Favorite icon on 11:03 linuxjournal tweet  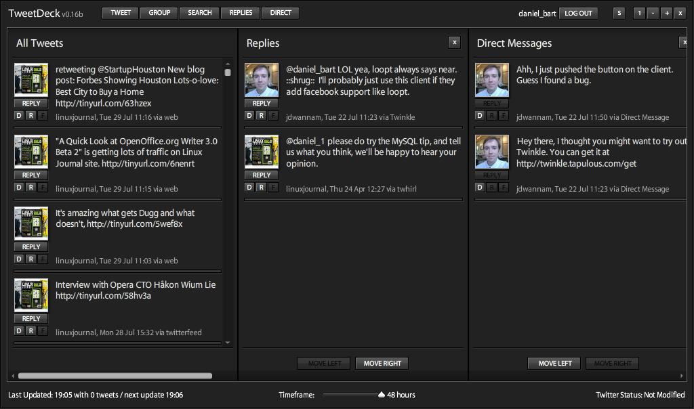tap(43, 259)
